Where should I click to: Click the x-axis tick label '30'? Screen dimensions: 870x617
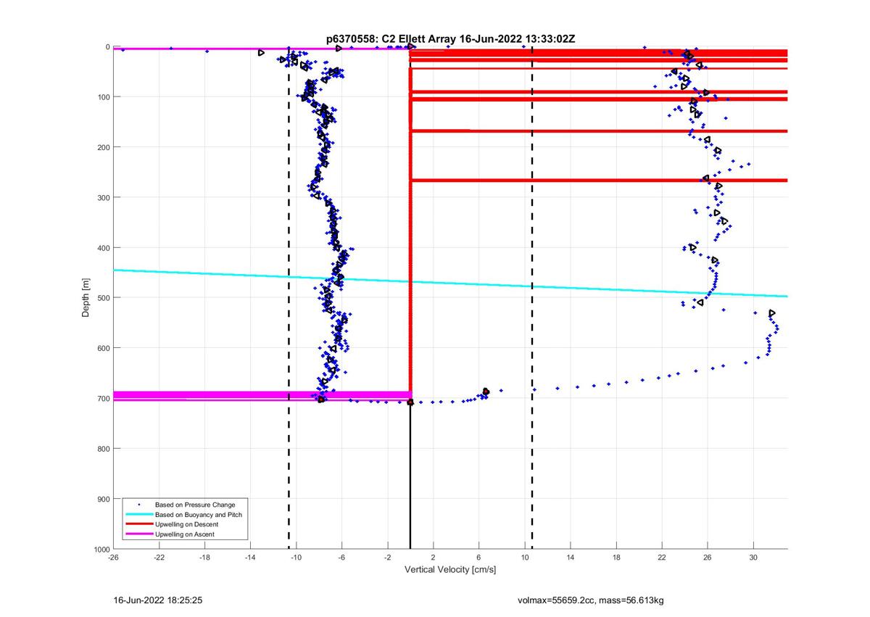pyautogui.click(x=753, y=558)
